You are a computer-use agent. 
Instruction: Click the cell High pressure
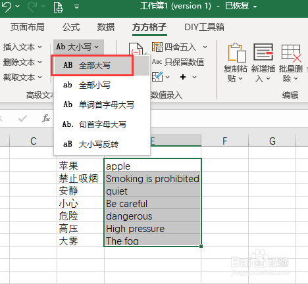tap(153, 227)
